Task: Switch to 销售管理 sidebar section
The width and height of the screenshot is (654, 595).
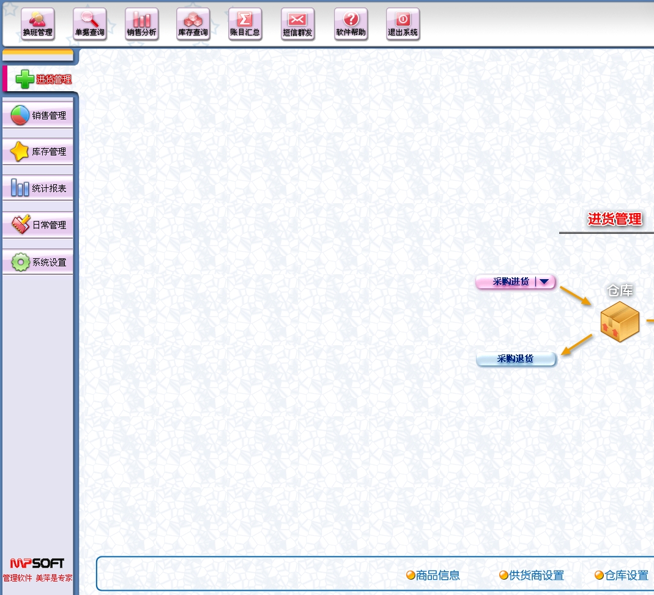Action: click(38, 115)
